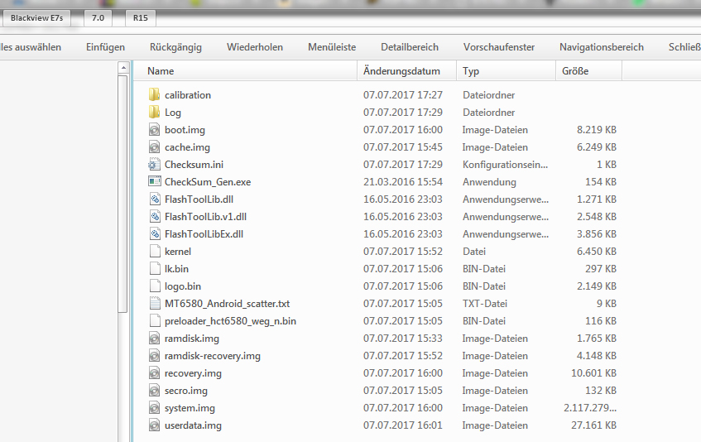
Task: Switch to the Blackview E7s tab
Action: [x=36, y=18]
